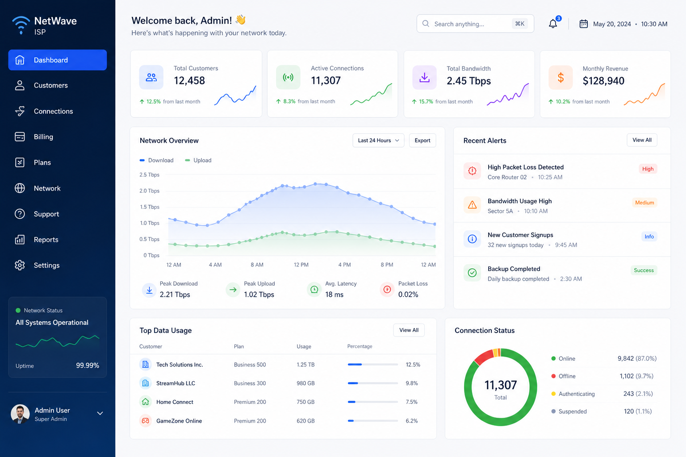The height and width of the screenshot is (457, 686).
Task: Select Billing in the sidebar
Action: pos(58,137)
